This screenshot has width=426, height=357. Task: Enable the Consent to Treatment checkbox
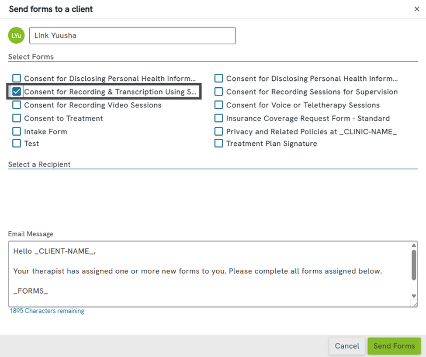coord(17,118)
